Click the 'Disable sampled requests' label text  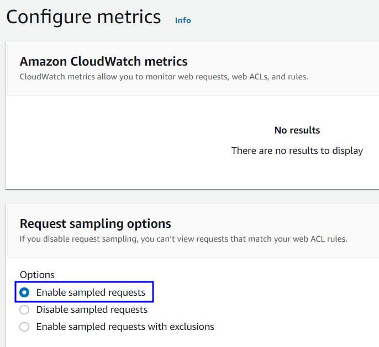tap(92, 309)
